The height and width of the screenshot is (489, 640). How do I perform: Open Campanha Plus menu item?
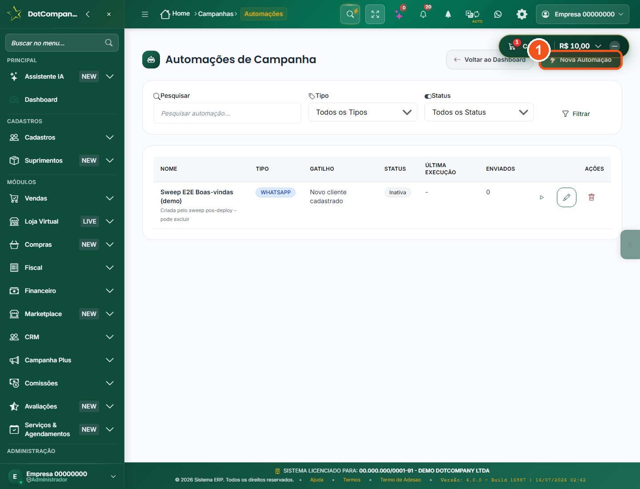[62, 360]
